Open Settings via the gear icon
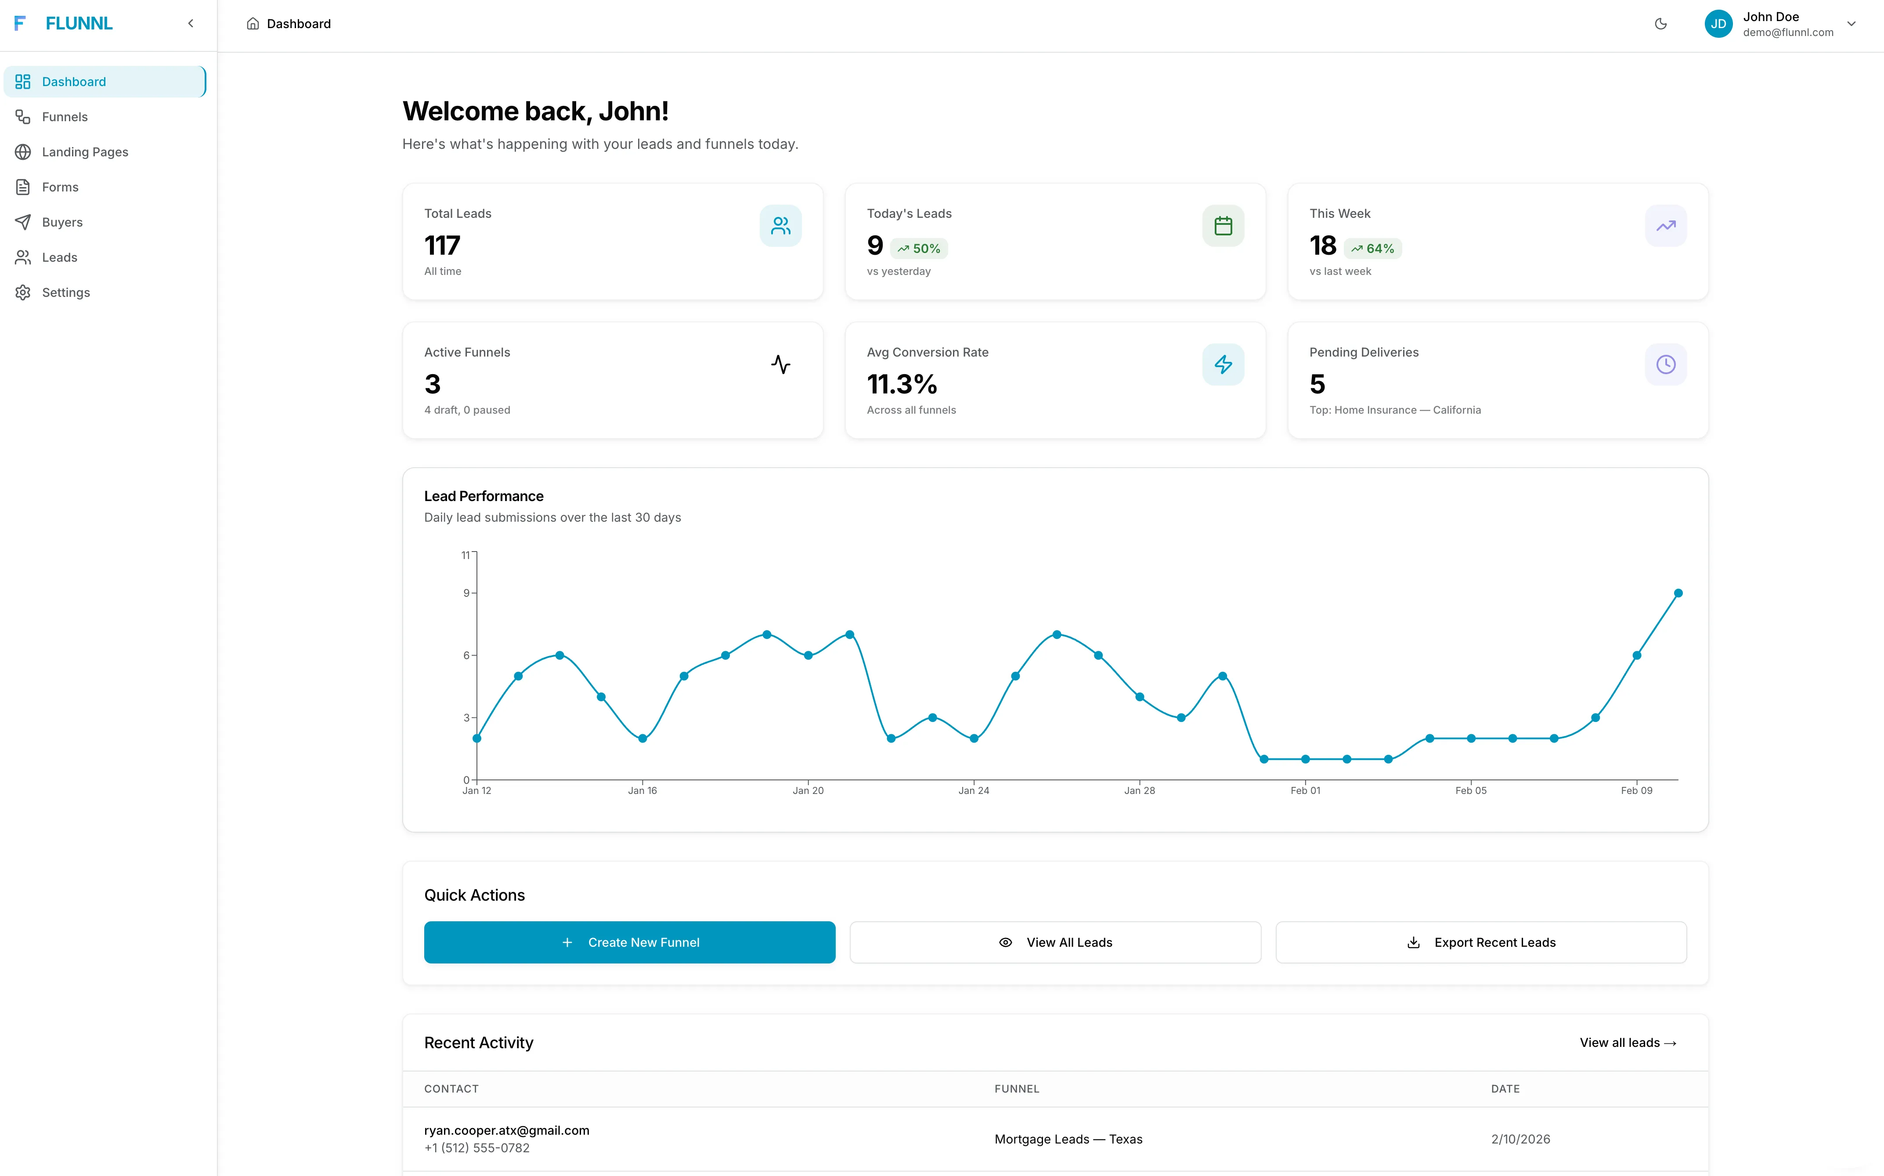 [x=22, y=292]
